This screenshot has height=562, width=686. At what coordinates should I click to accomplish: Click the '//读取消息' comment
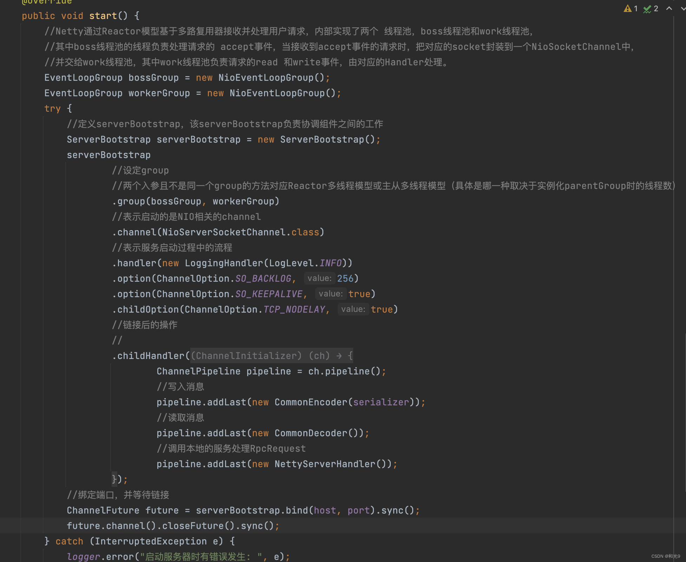180,418
